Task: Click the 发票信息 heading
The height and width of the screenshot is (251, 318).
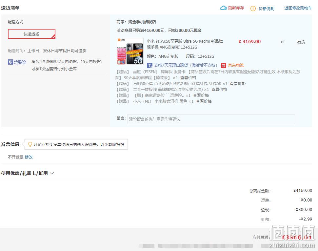Action: pos(10,144)
